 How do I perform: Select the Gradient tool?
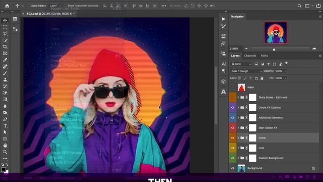coord(5,100)
